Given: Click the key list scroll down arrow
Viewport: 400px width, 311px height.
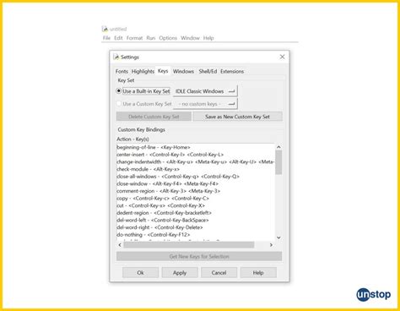Looking at the screenshot, I should click(x=278, y=237).
